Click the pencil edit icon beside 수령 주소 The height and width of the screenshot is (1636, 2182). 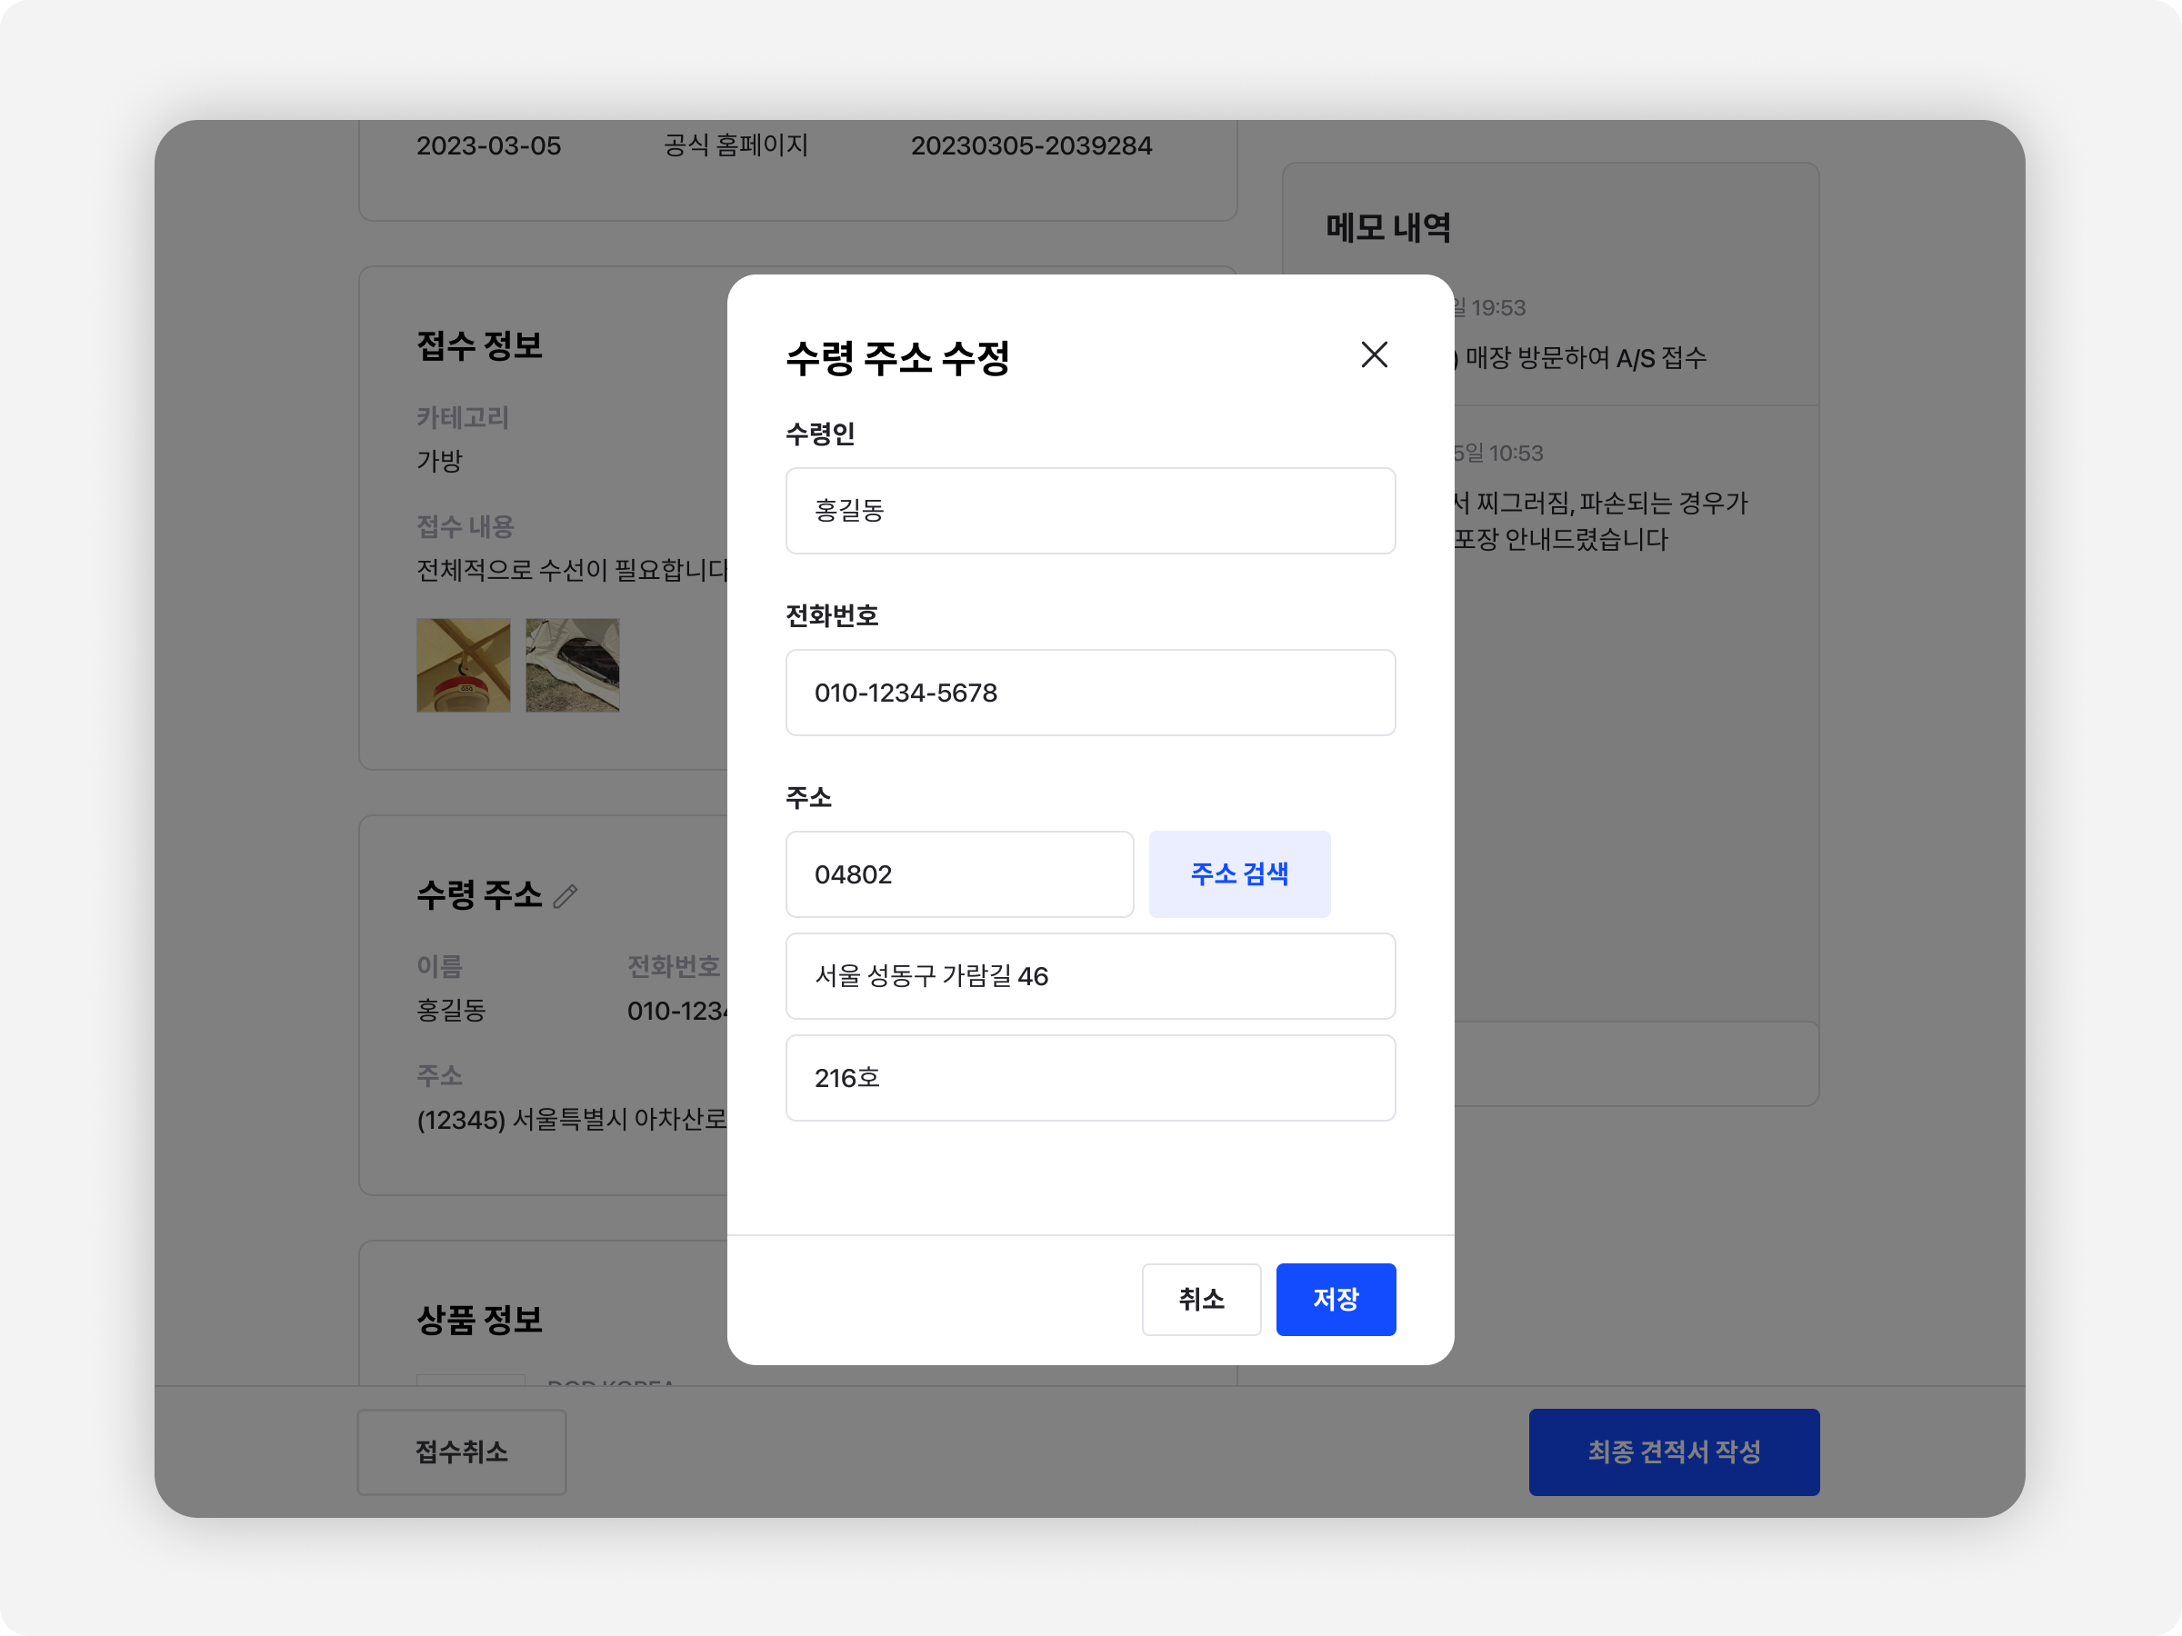566,895
